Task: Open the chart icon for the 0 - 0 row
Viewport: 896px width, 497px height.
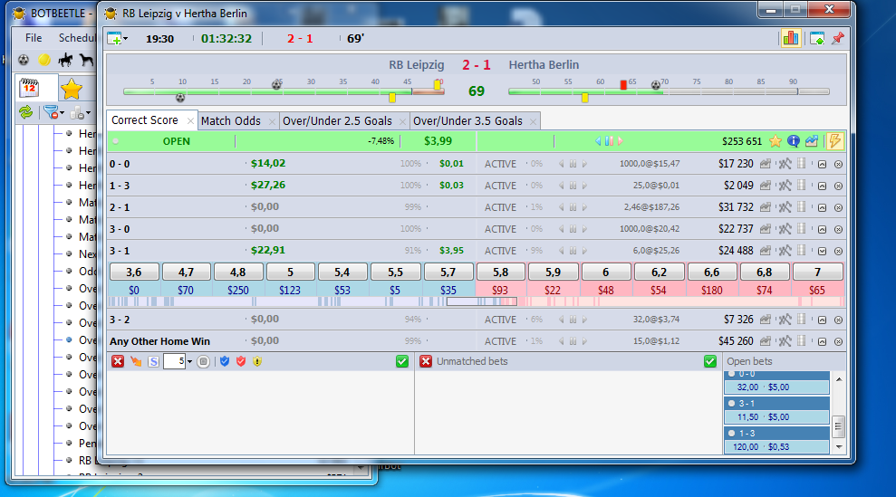Action: click(x=766, y=164)
